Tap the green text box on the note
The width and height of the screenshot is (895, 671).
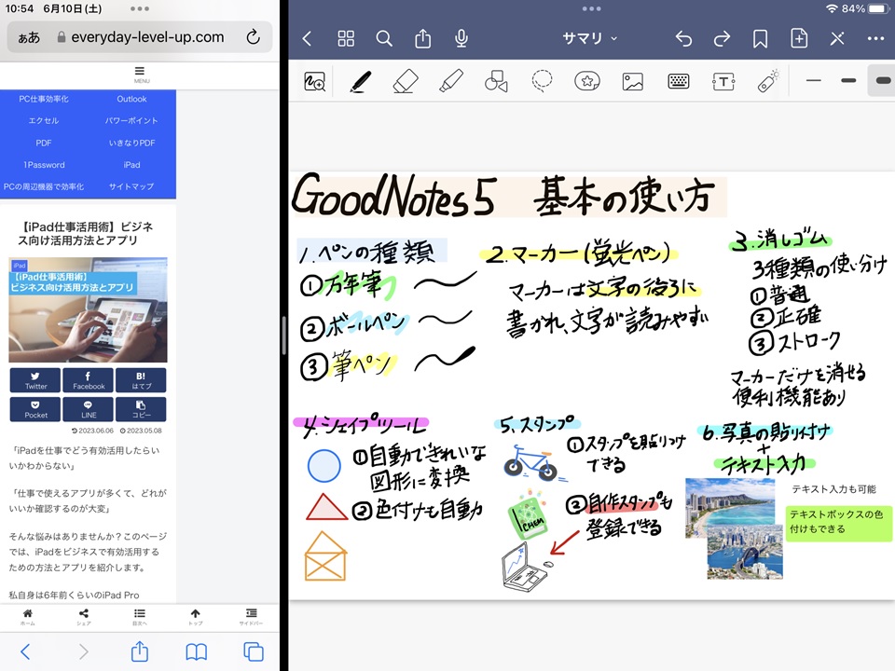pos(838,523)
